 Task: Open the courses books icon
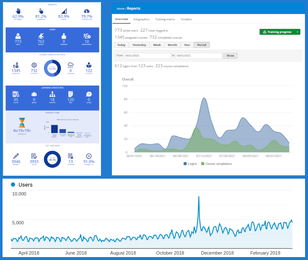(x=16, y=94)
